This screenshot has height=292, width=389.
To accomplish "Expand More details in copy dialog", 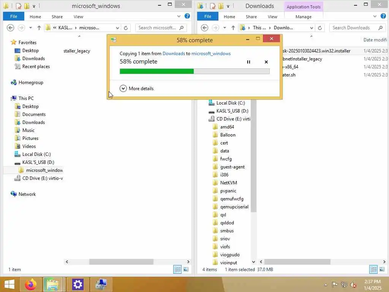I will pyautogui.click(x=136, y=88).
